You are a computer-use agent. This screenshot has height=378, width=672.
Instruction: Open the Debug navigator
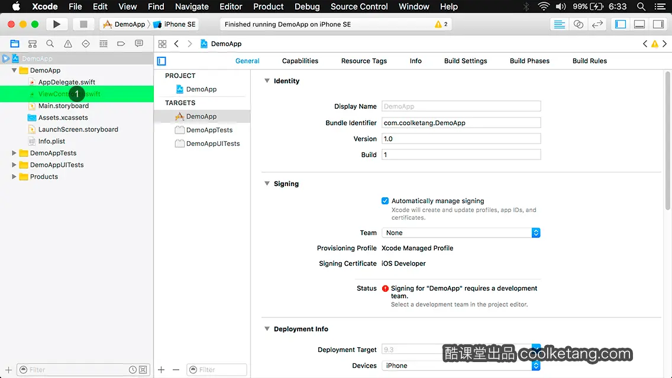[104, 44]
